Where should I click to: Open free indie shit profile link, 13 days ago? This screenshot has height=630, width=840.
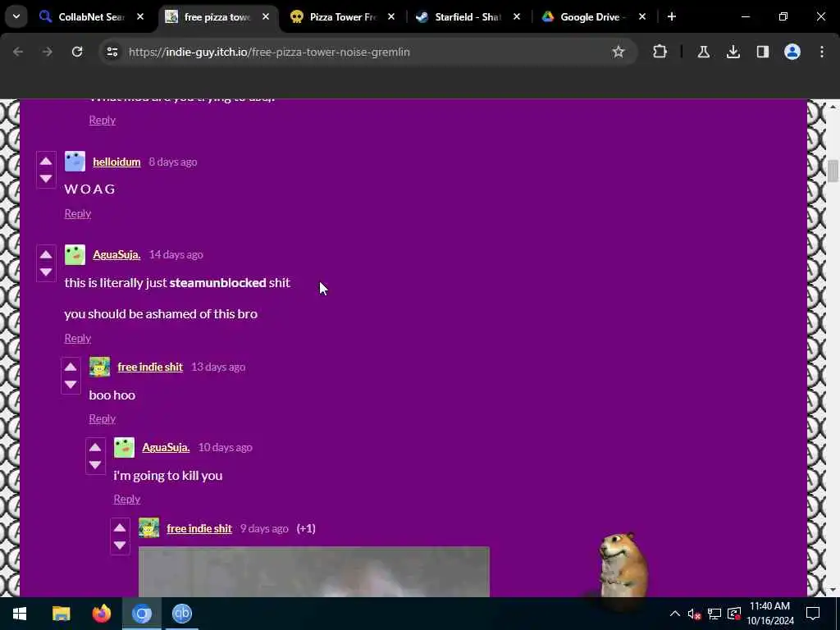point(150,367)
